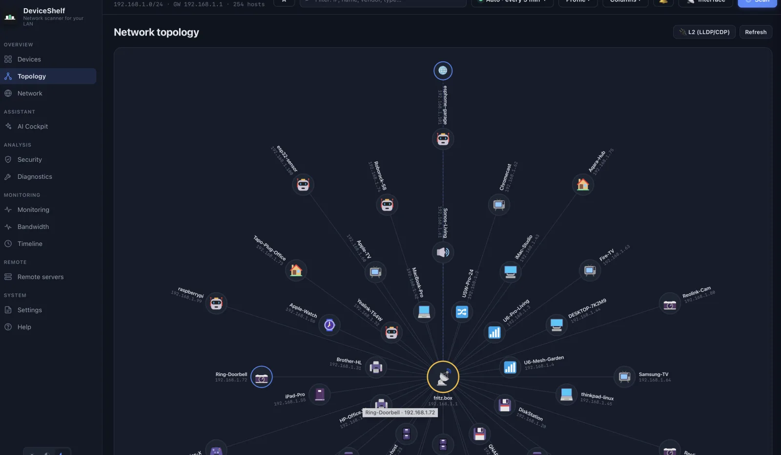Click the internet globe node at top
781x455 pixels.
pyautogui.click(x=443, y=71)
